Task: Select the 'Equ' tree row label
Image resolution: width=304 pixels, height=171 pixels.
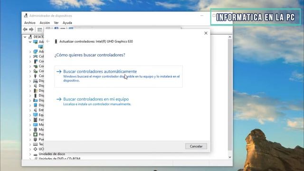Action: pyautogui.click(x=41, y=115)
